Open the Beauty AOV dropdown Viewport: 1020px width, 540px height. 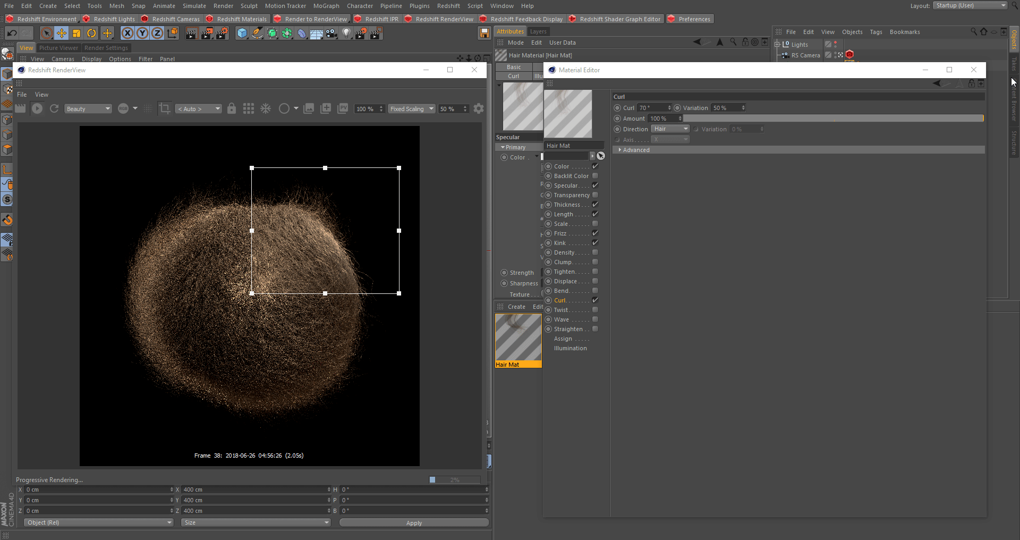[x=88, y=108]
